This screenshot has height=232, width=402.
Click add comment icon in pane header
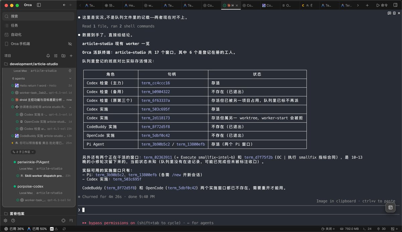pos(389,13)
